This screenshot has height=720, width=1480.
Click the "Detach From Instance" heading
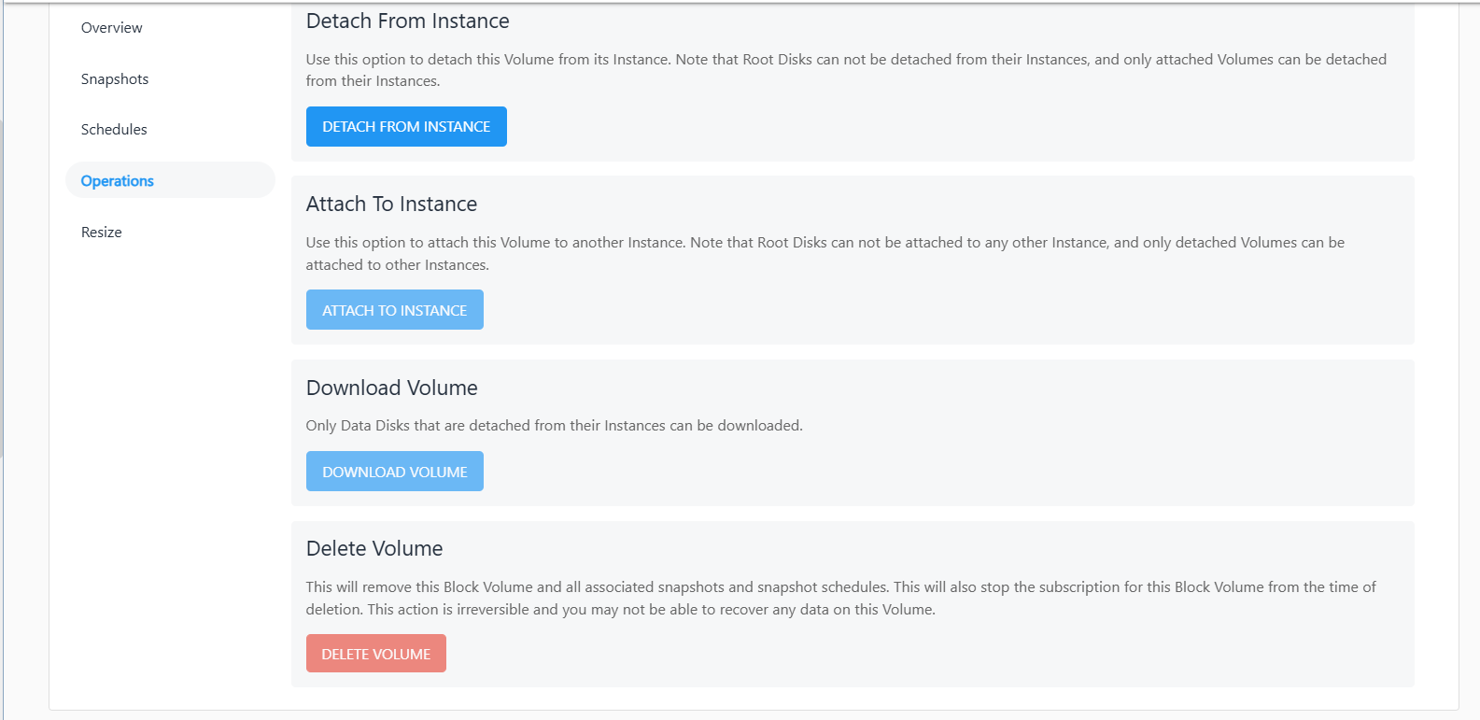(x=407, y=21)
